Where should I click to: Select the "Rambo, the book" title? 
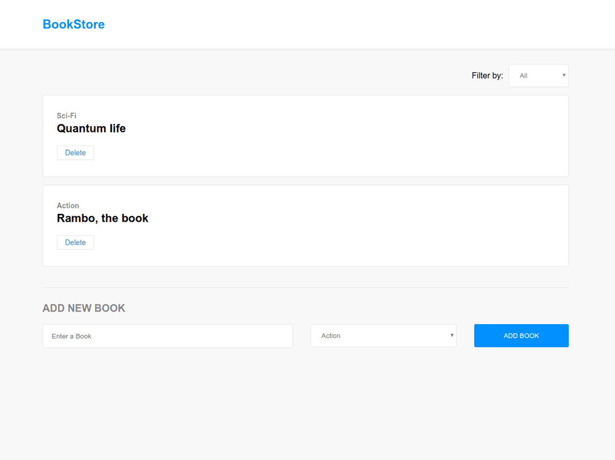tap(102, 218)
